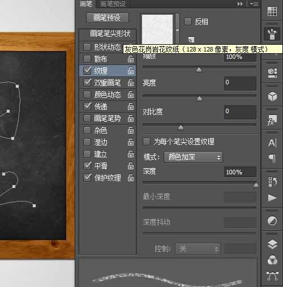The height and width of the screenshot is (287, 283).
Task: Enable the 杂色 checkbox
Action: pos(87,130)
